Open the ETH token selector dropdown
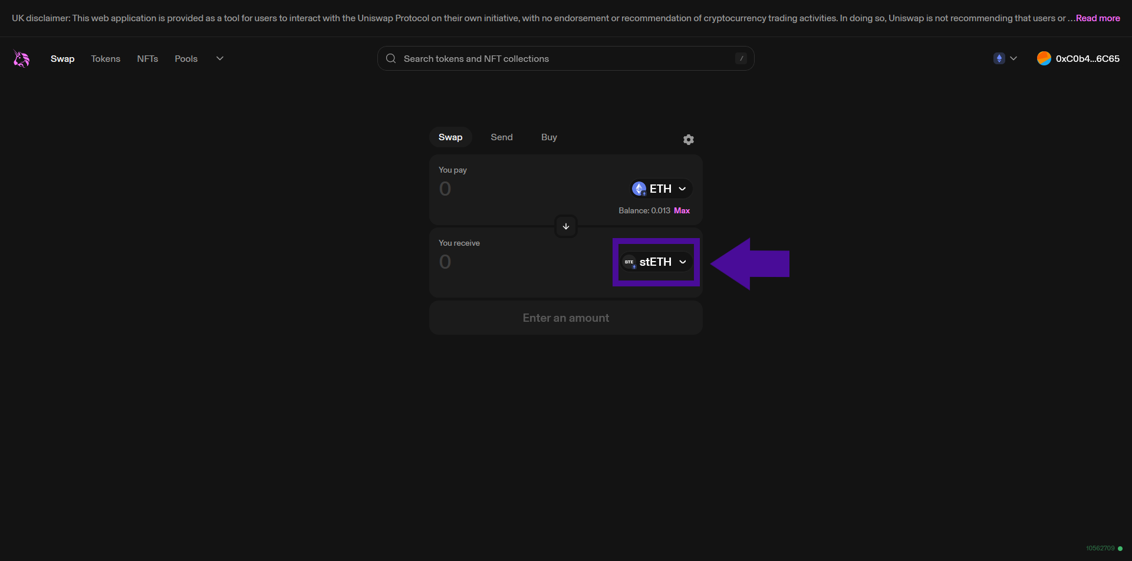1132x561 pixels. pyautogui.click(x=682, y=189)
